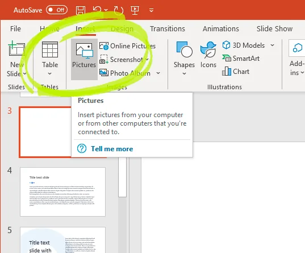Click the Shapes icon
The width and height of the screenshot is (305, 253).
pyautogui.click(x=184, y=49)
